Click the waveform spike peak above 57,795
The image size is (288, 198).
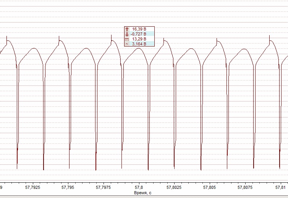[59, 37]
